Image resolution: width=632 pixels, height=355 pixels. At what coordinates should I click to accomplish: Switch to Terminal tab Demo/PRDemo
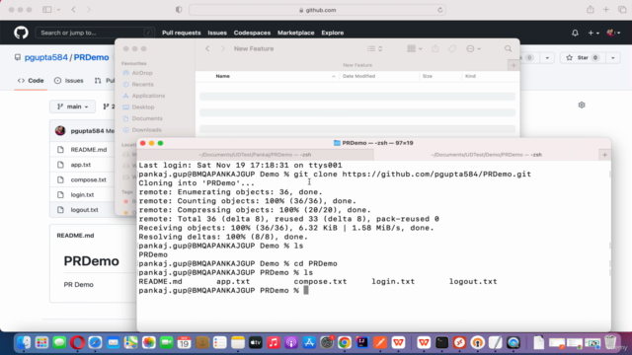(x=487, y=155)
